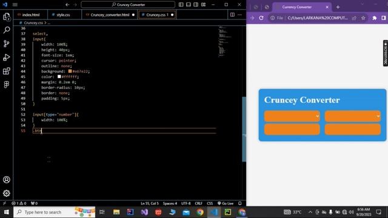
Task: Open the VS Code hamburger menu
Action: pos(15,4)
